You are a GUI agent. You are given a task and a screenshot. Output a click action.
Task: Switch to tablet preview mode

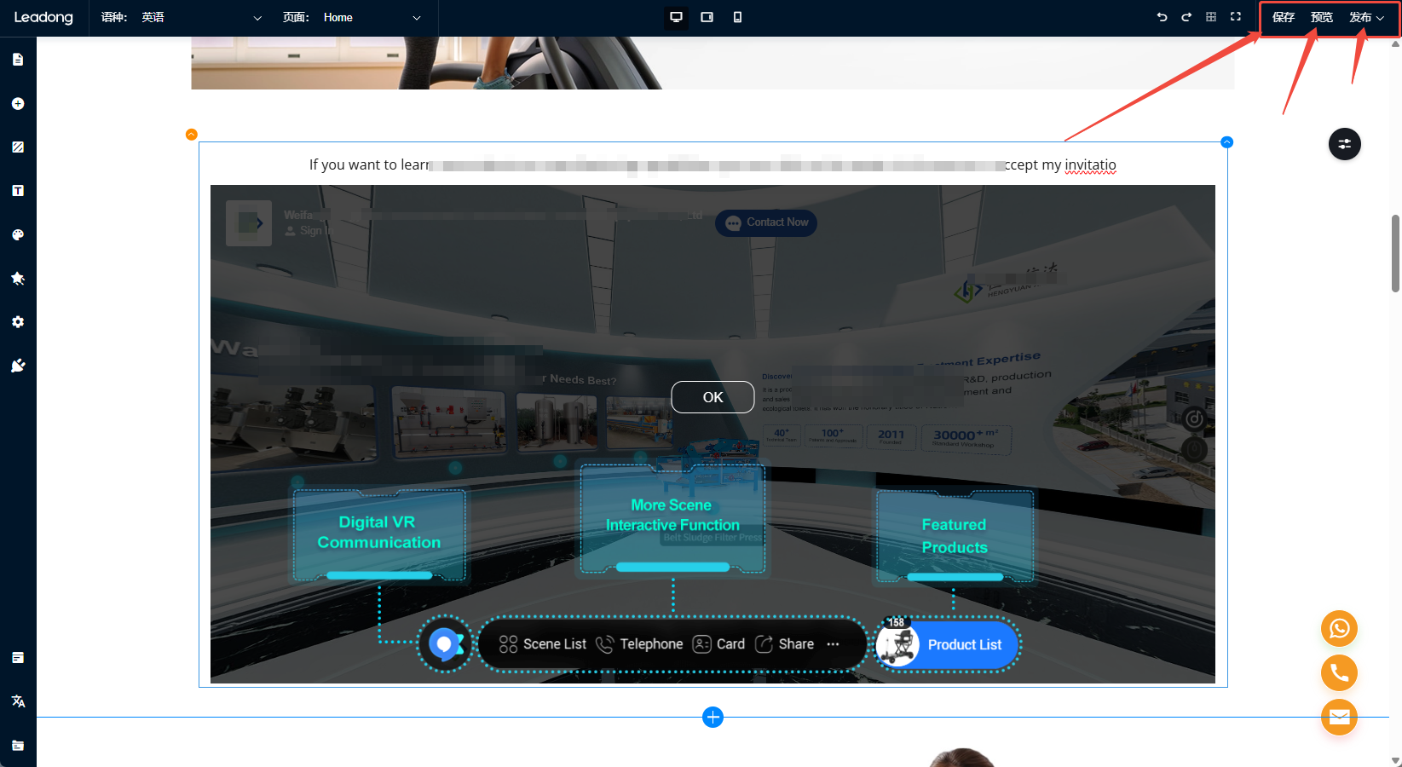click(x=707, y=17)
